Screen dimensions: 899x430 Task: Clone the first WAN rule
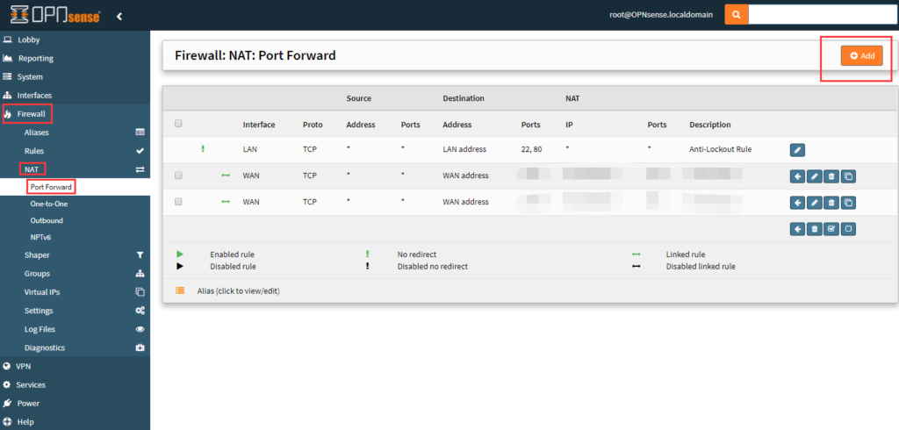(x=849, y=176)
